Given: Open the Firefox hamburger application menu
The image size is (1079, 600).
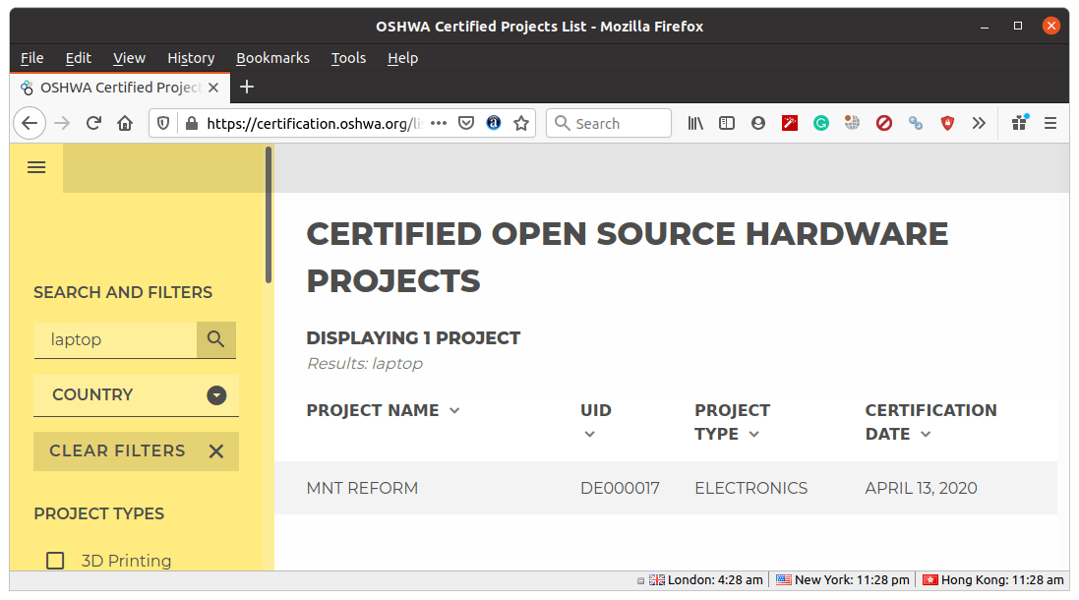Looking at the screenshot, I should pyautogui.click(x=1050, y=123).
